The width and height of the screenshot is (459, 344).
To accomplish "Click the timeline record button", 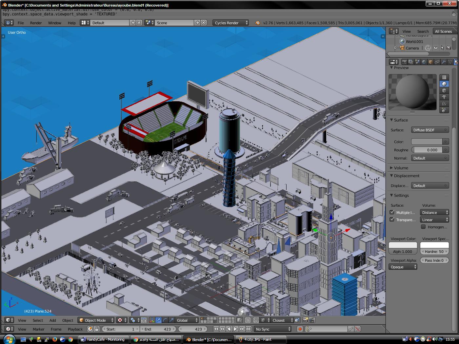I will [300, 329].
